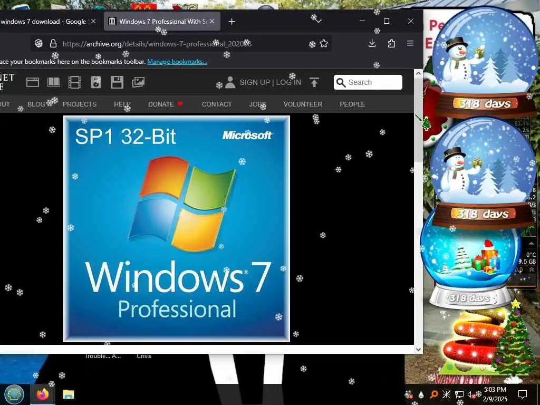Click the muted volume speaker tray icon
This screenshot has height=405, width=540.
[471, 394]
